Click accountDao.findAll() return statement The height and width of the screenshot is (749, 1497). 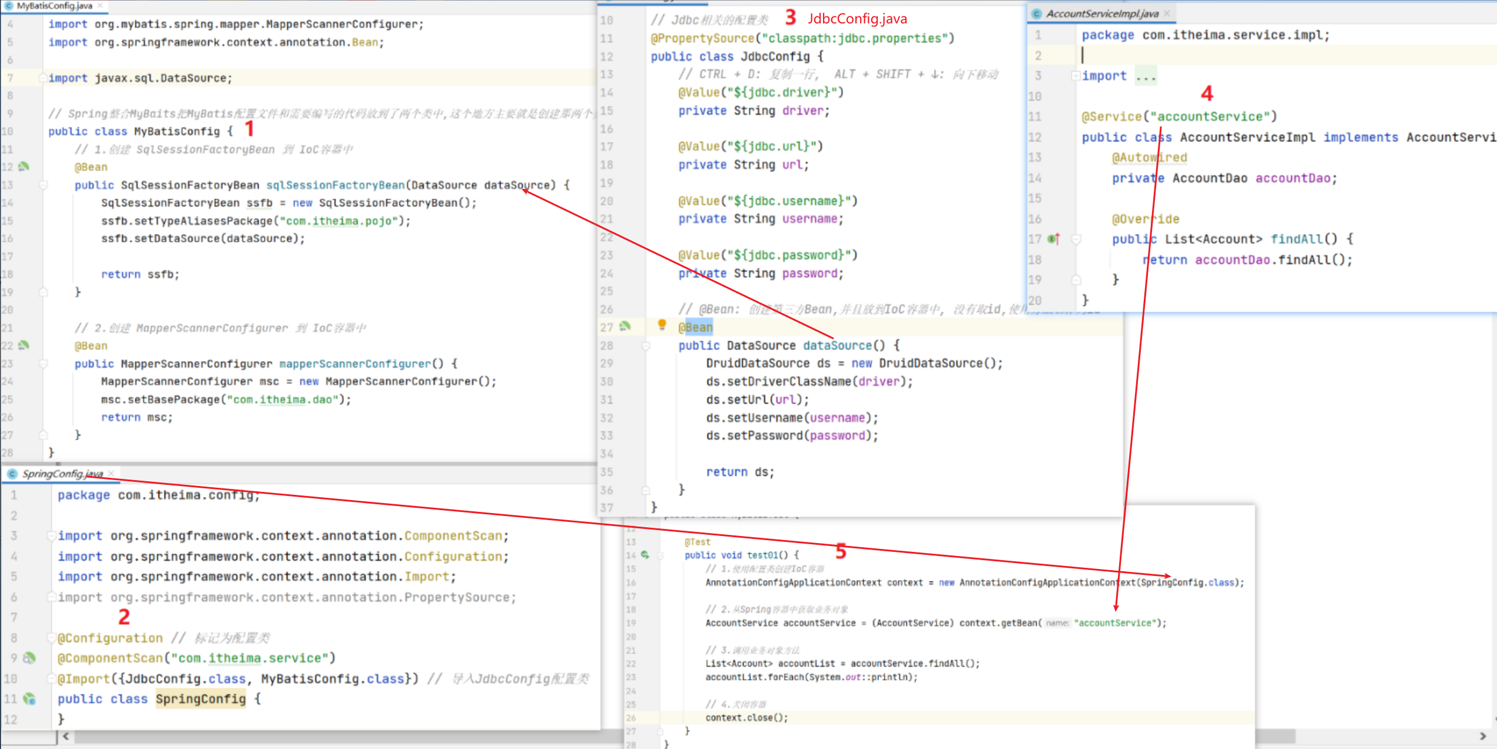1248,259
